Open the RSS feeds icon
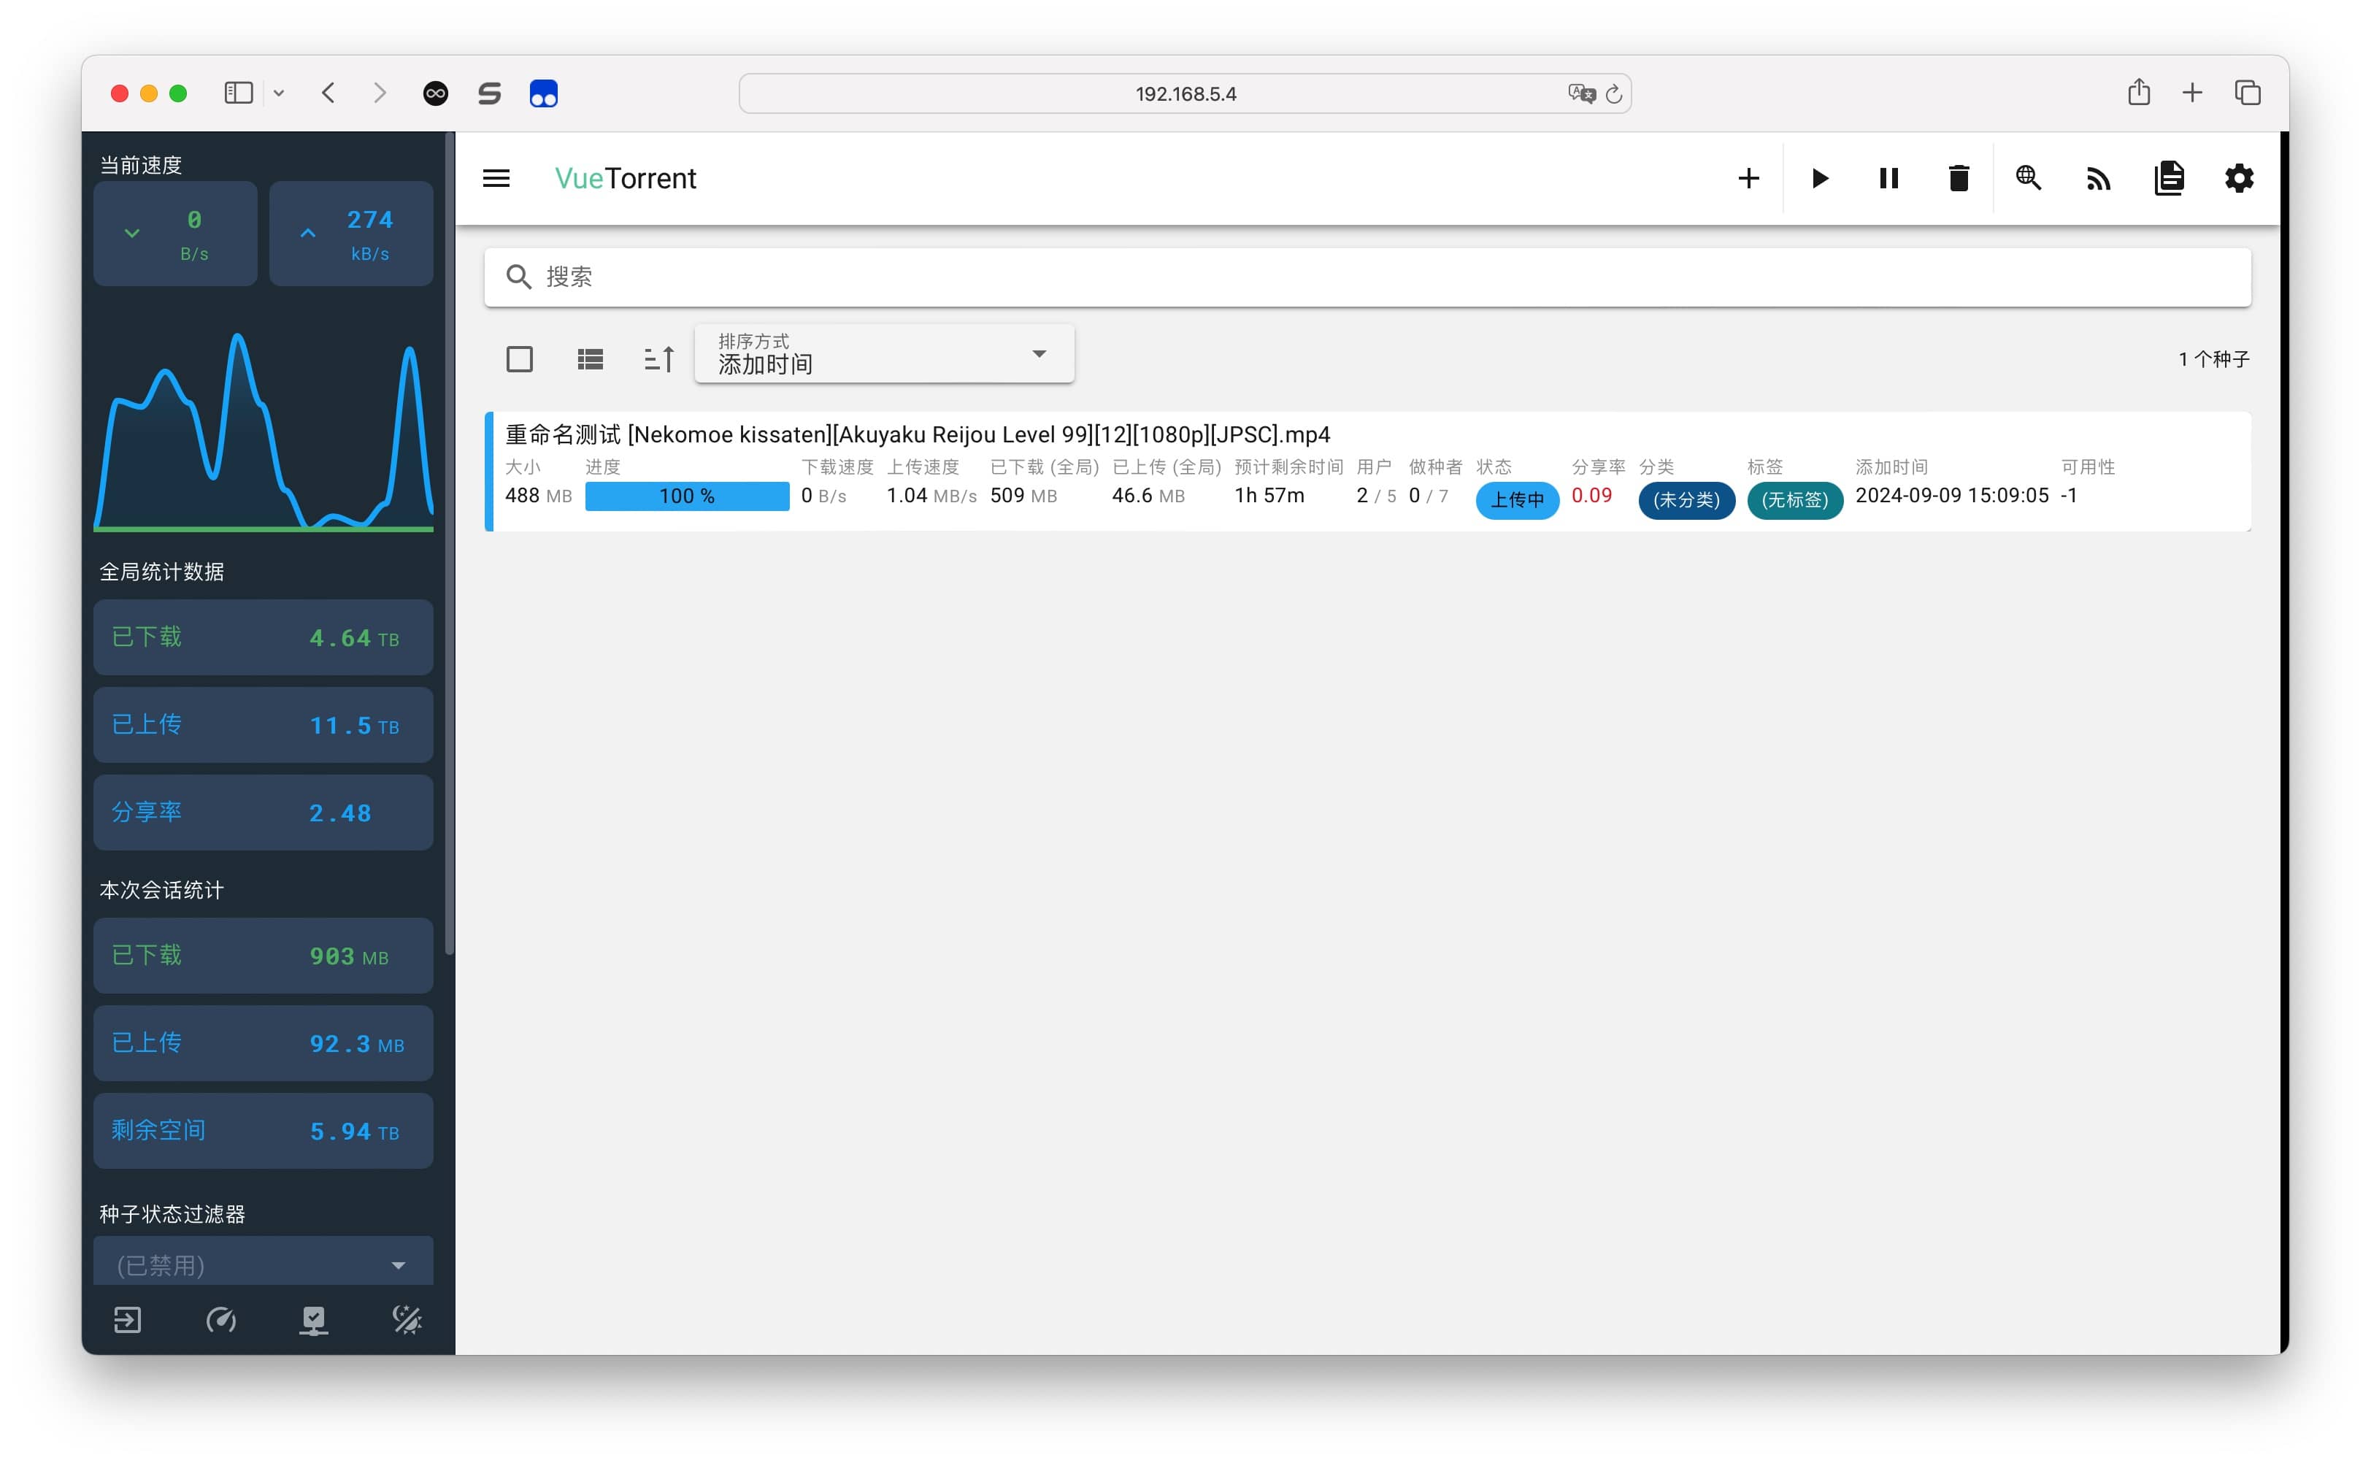The height and width of the screenshot is (1463, 2371). click(2098, 178)
